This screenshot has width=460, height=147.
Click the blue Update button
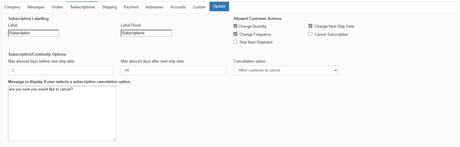click(x=219, y=6)
